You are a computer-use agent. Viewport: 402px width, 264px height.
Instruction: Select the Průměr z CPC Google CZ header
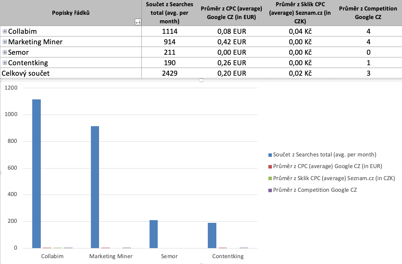231,13
